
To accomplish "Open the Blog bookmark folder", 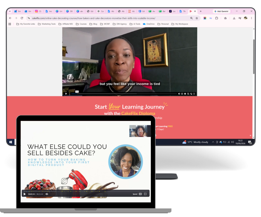I will pos(93,24).
